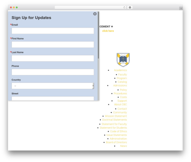This screenshot has width=191, height=162.
Task: Click the browser reload icon
Action: [124, 7]
